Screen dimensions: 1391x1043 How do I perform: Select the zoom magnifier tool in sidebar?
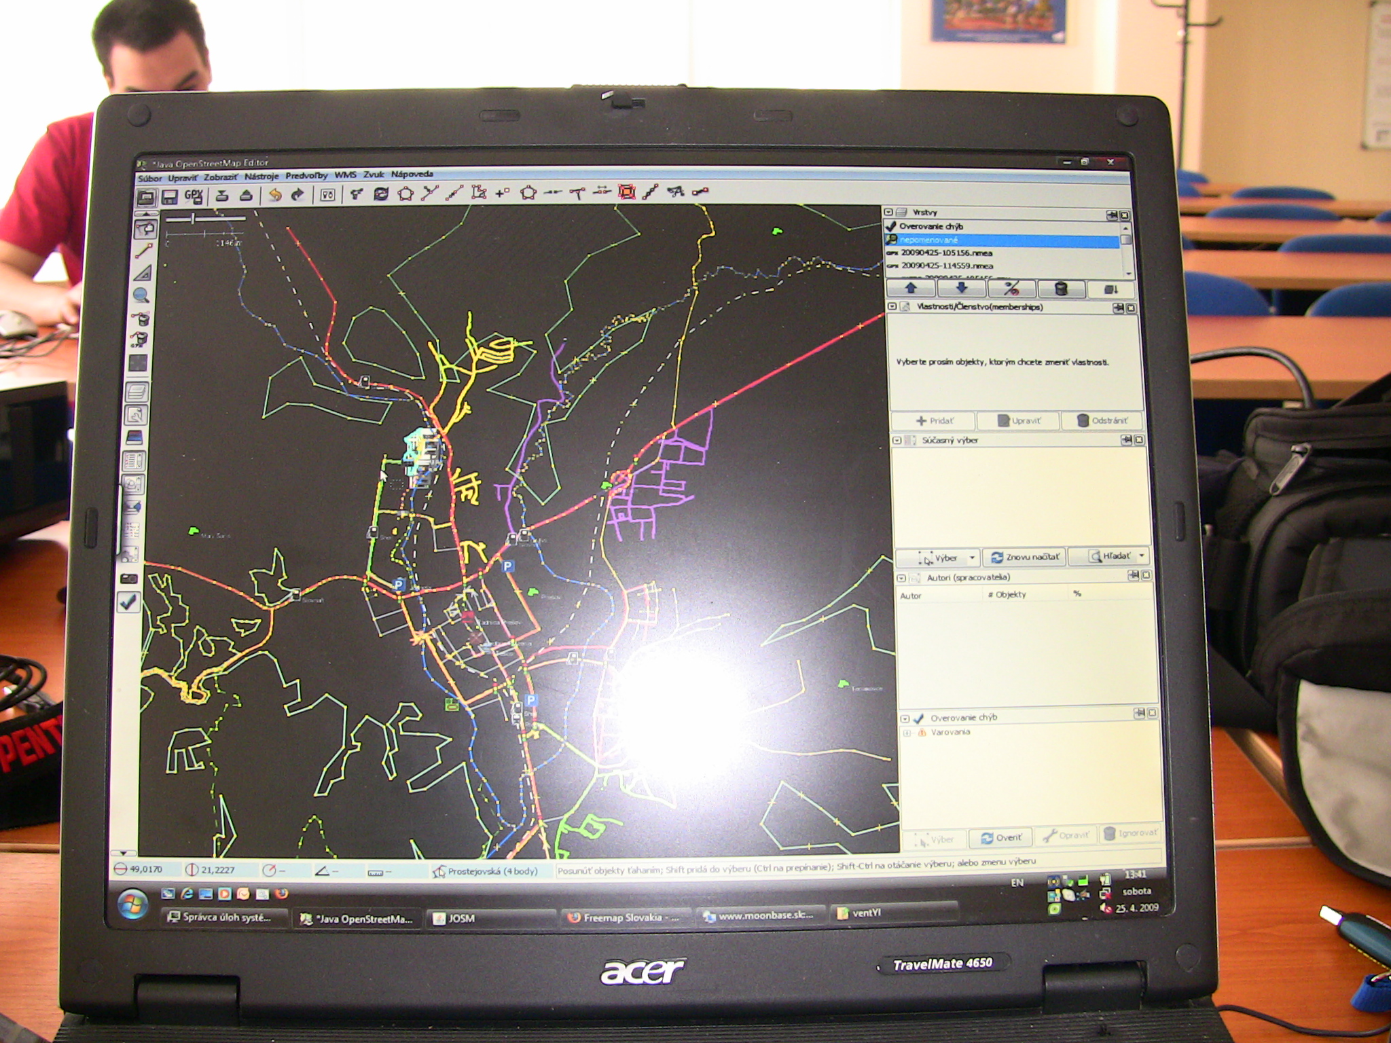(x=141, y=295)
